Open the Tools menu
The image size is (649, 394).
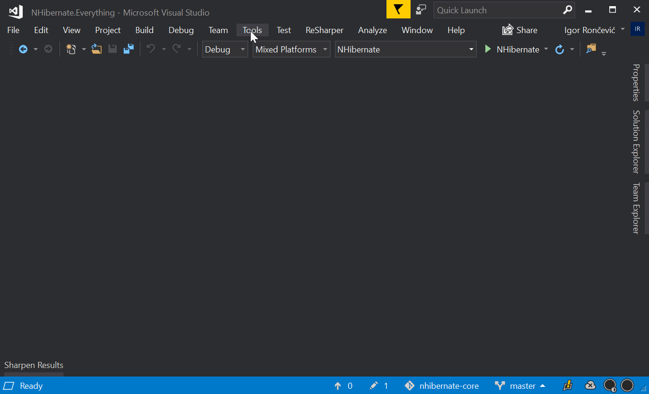coord(253,30)
